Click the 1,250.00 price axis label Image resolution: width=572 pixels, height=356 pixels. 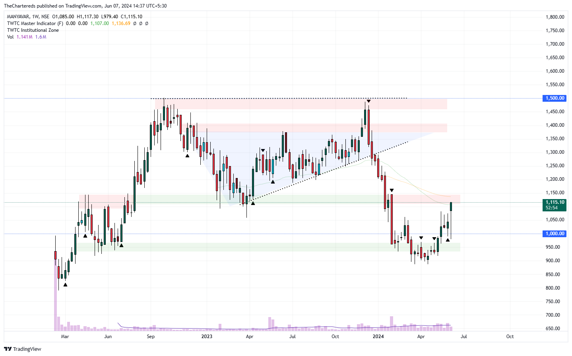[555, 165]
